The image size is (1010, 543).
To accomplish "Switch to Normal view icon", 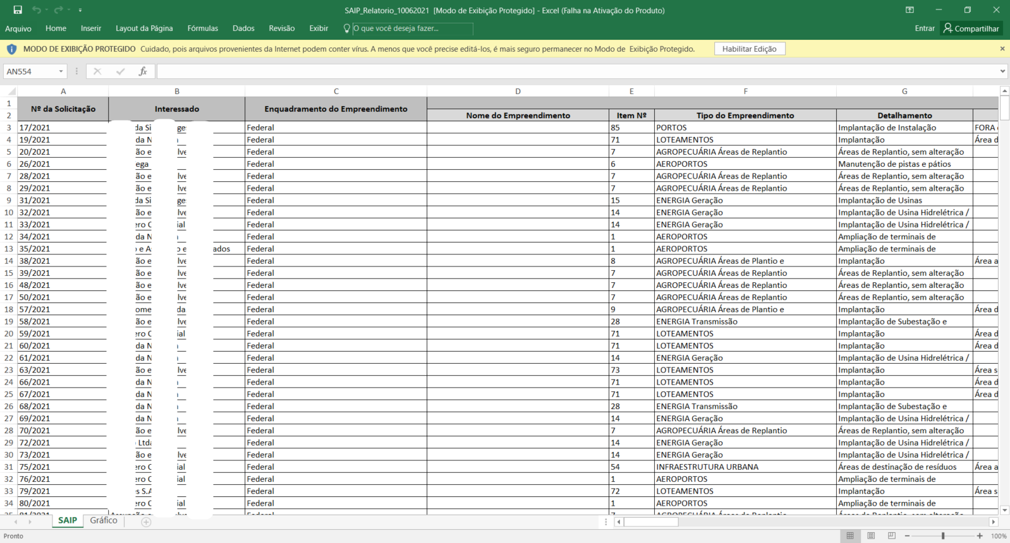I will point(850,535).
